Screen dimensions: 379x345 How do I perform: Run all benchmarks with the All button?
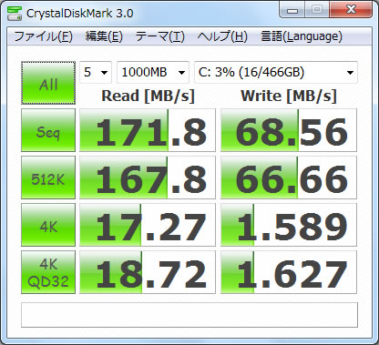48,83
